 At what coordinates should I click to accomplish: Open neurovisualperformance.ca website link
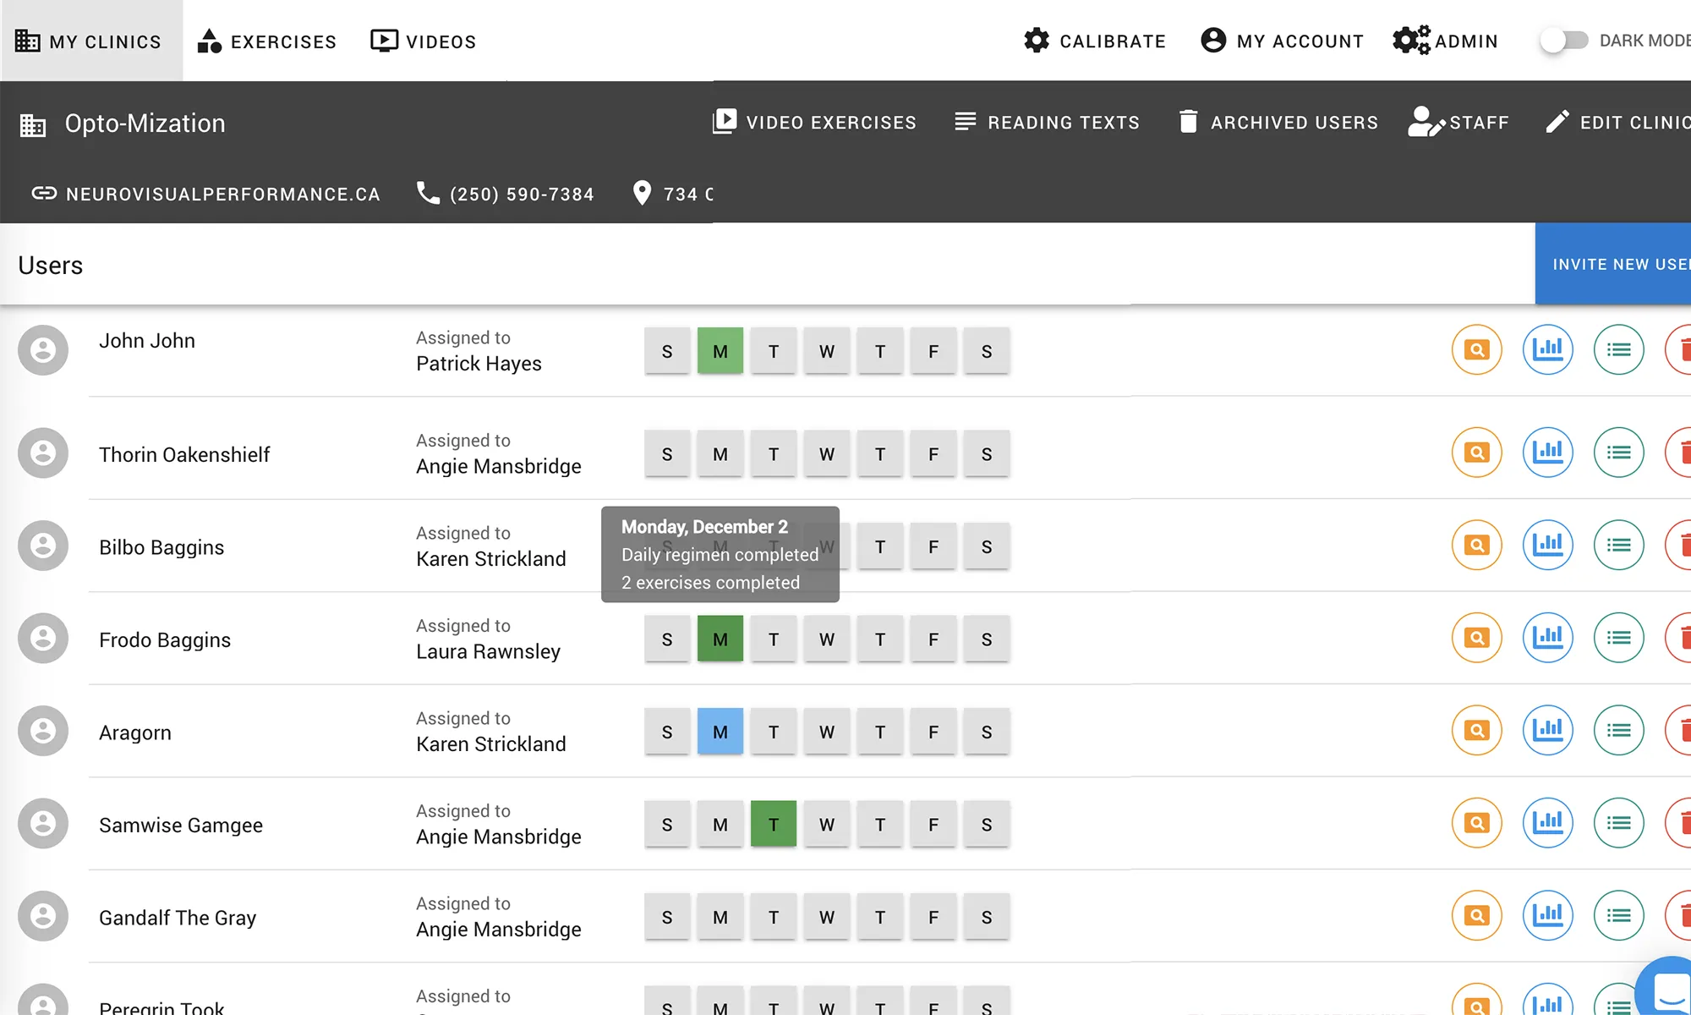click(206, 195)
